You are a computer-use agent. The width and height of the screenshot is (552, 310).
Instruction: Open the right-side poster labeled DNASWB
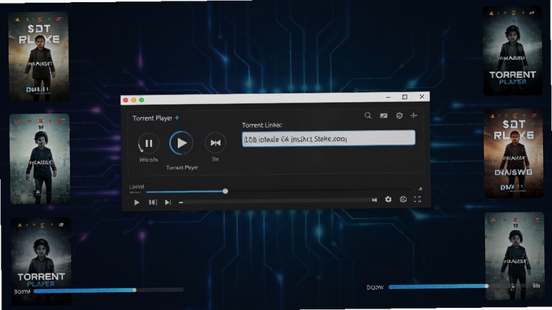click(x=513, y=154)
